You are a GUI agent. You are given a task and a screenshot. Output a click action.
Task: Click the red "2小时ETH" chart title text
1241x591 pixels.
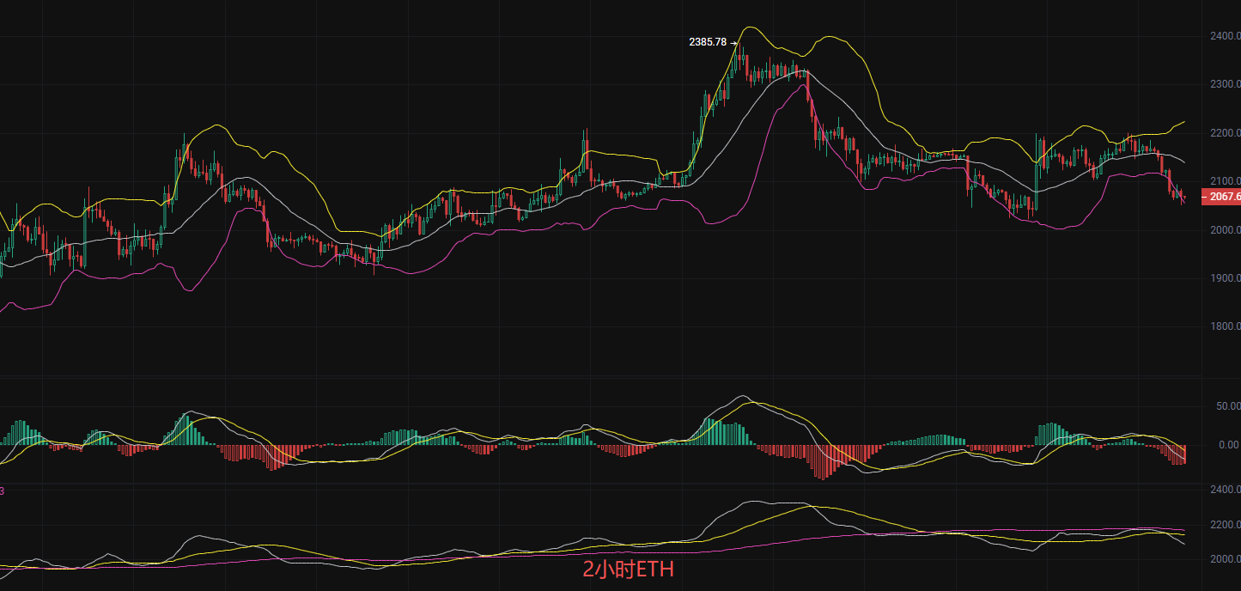coord(628,570)
